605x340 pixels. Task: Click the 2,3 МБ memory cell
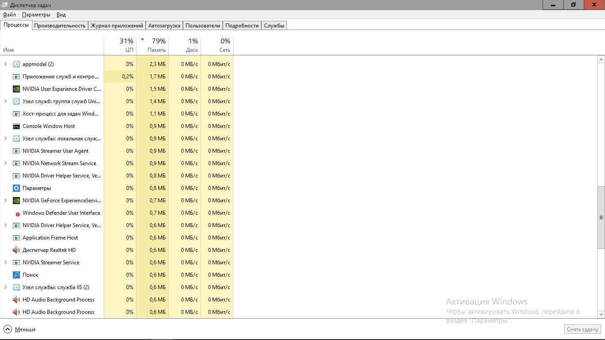coord(152,64)
